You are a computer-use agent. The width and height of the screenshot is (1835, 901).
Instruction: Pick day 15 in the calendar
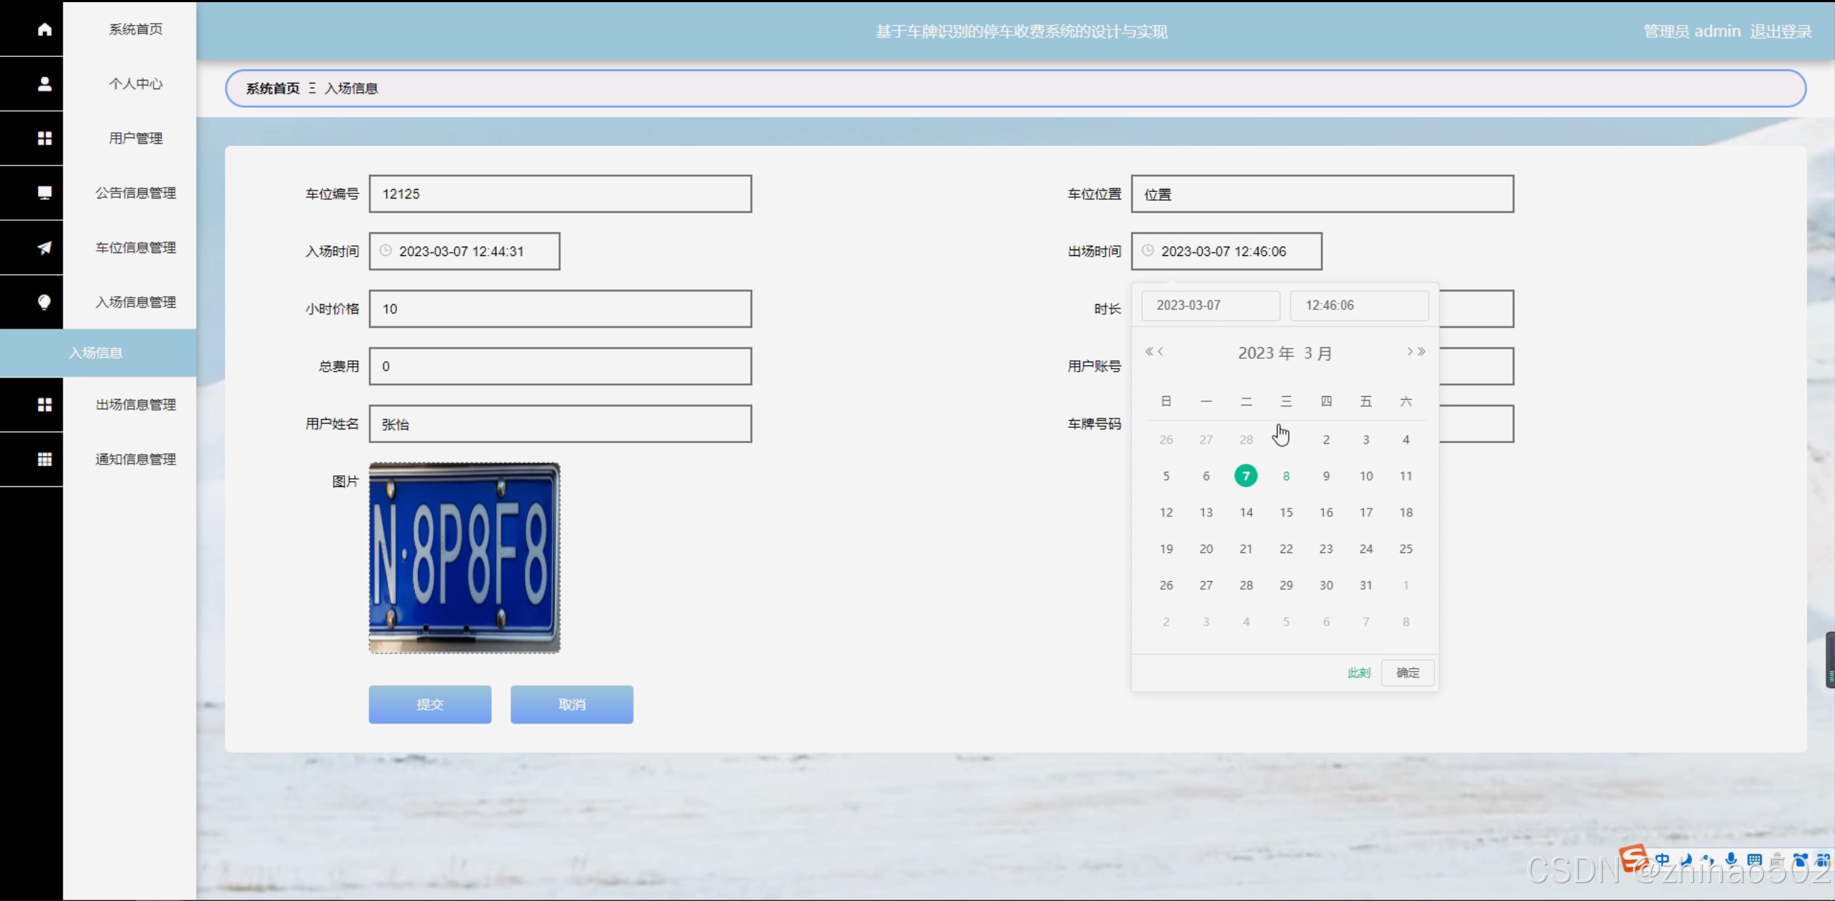(1286, 513)
